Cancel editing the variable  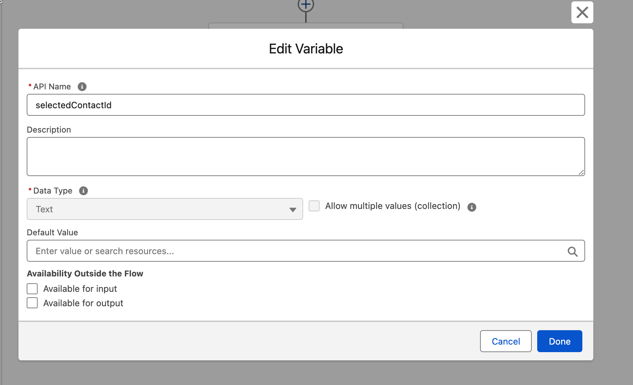(x=505, y=341)
